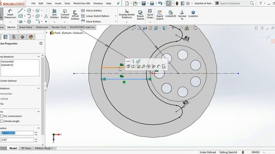The height and width of the screenshot is (154, 275).
Task: Select Horizontal2 in existing relations list
Action: 7,62
